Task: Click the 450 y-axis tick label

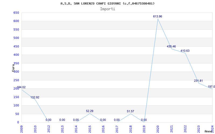Action: point(16,46)
